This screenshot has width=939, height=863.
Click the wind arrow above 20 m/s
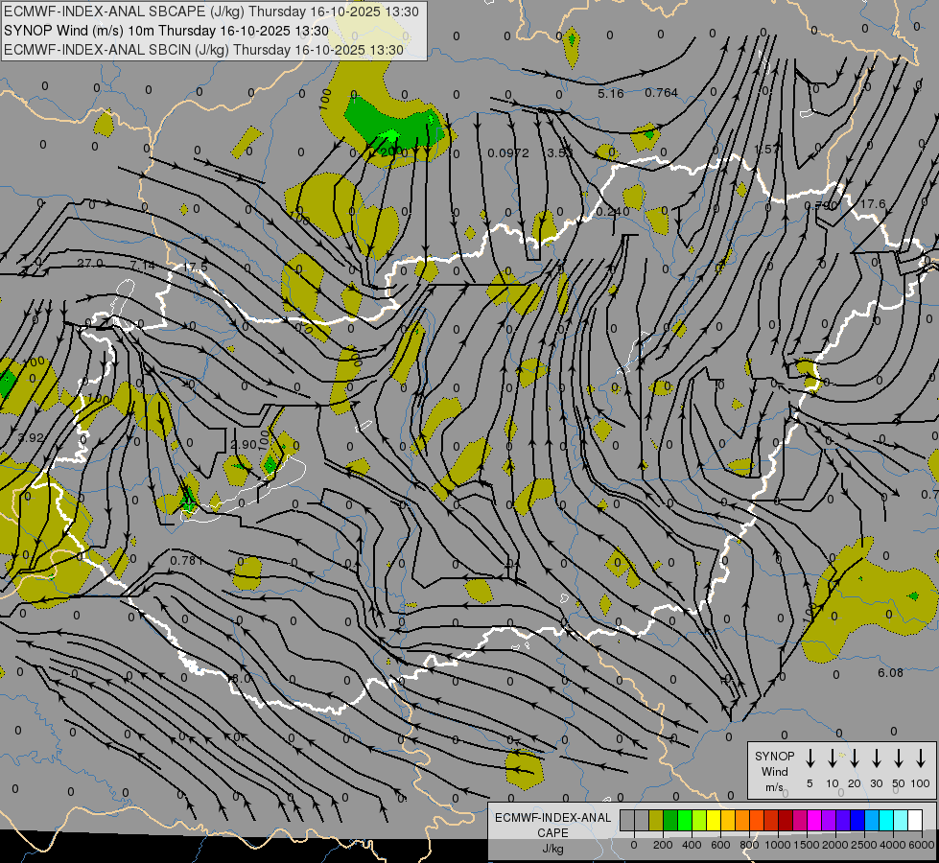(x=854, y=758)
